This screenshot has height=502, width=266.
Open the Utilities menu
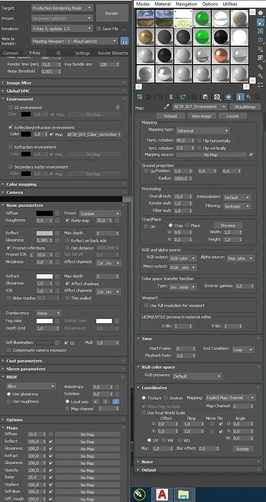click(230, 4)
